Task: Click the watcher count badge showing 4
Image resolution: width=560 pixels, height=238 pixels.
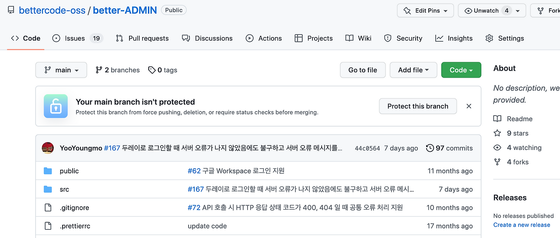Action: tap(507, 10)
